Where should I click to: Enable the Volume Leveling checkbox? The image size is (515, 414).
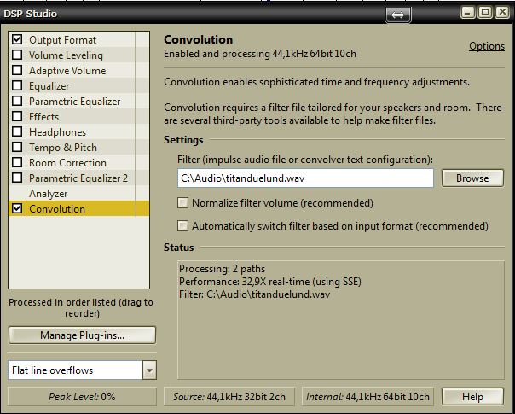[17, 55]
